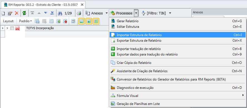247x108 pixels.
Task: Click the Processos toolbar button
Action: click(x=122, y=13)
